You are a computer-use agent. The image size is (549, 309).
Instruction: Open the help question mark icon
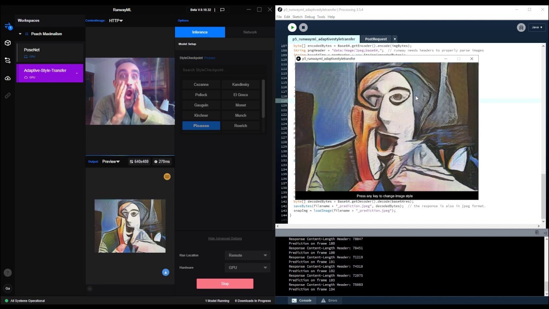pyautogui.click(x=7, y=273)
